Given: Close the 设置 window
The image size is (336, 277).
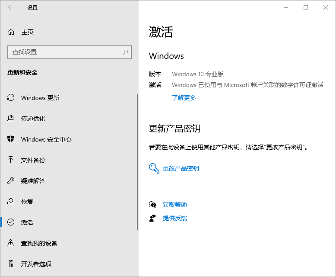Looking at the screenshot, I should click(326, 7).
